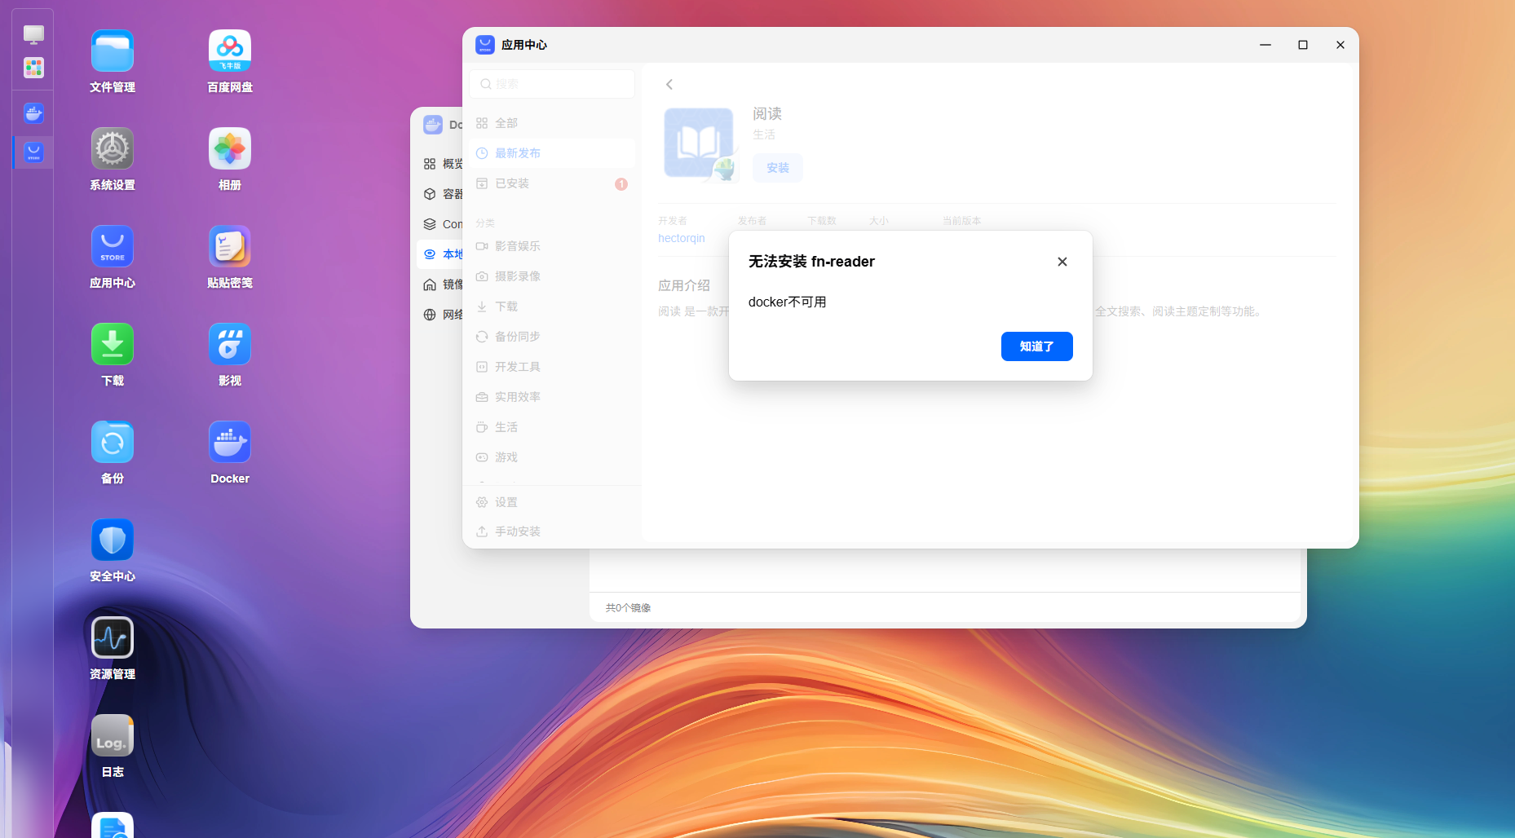Go back with the left chevron arrow
This screenshot has height=838, width=1515.
669,85
